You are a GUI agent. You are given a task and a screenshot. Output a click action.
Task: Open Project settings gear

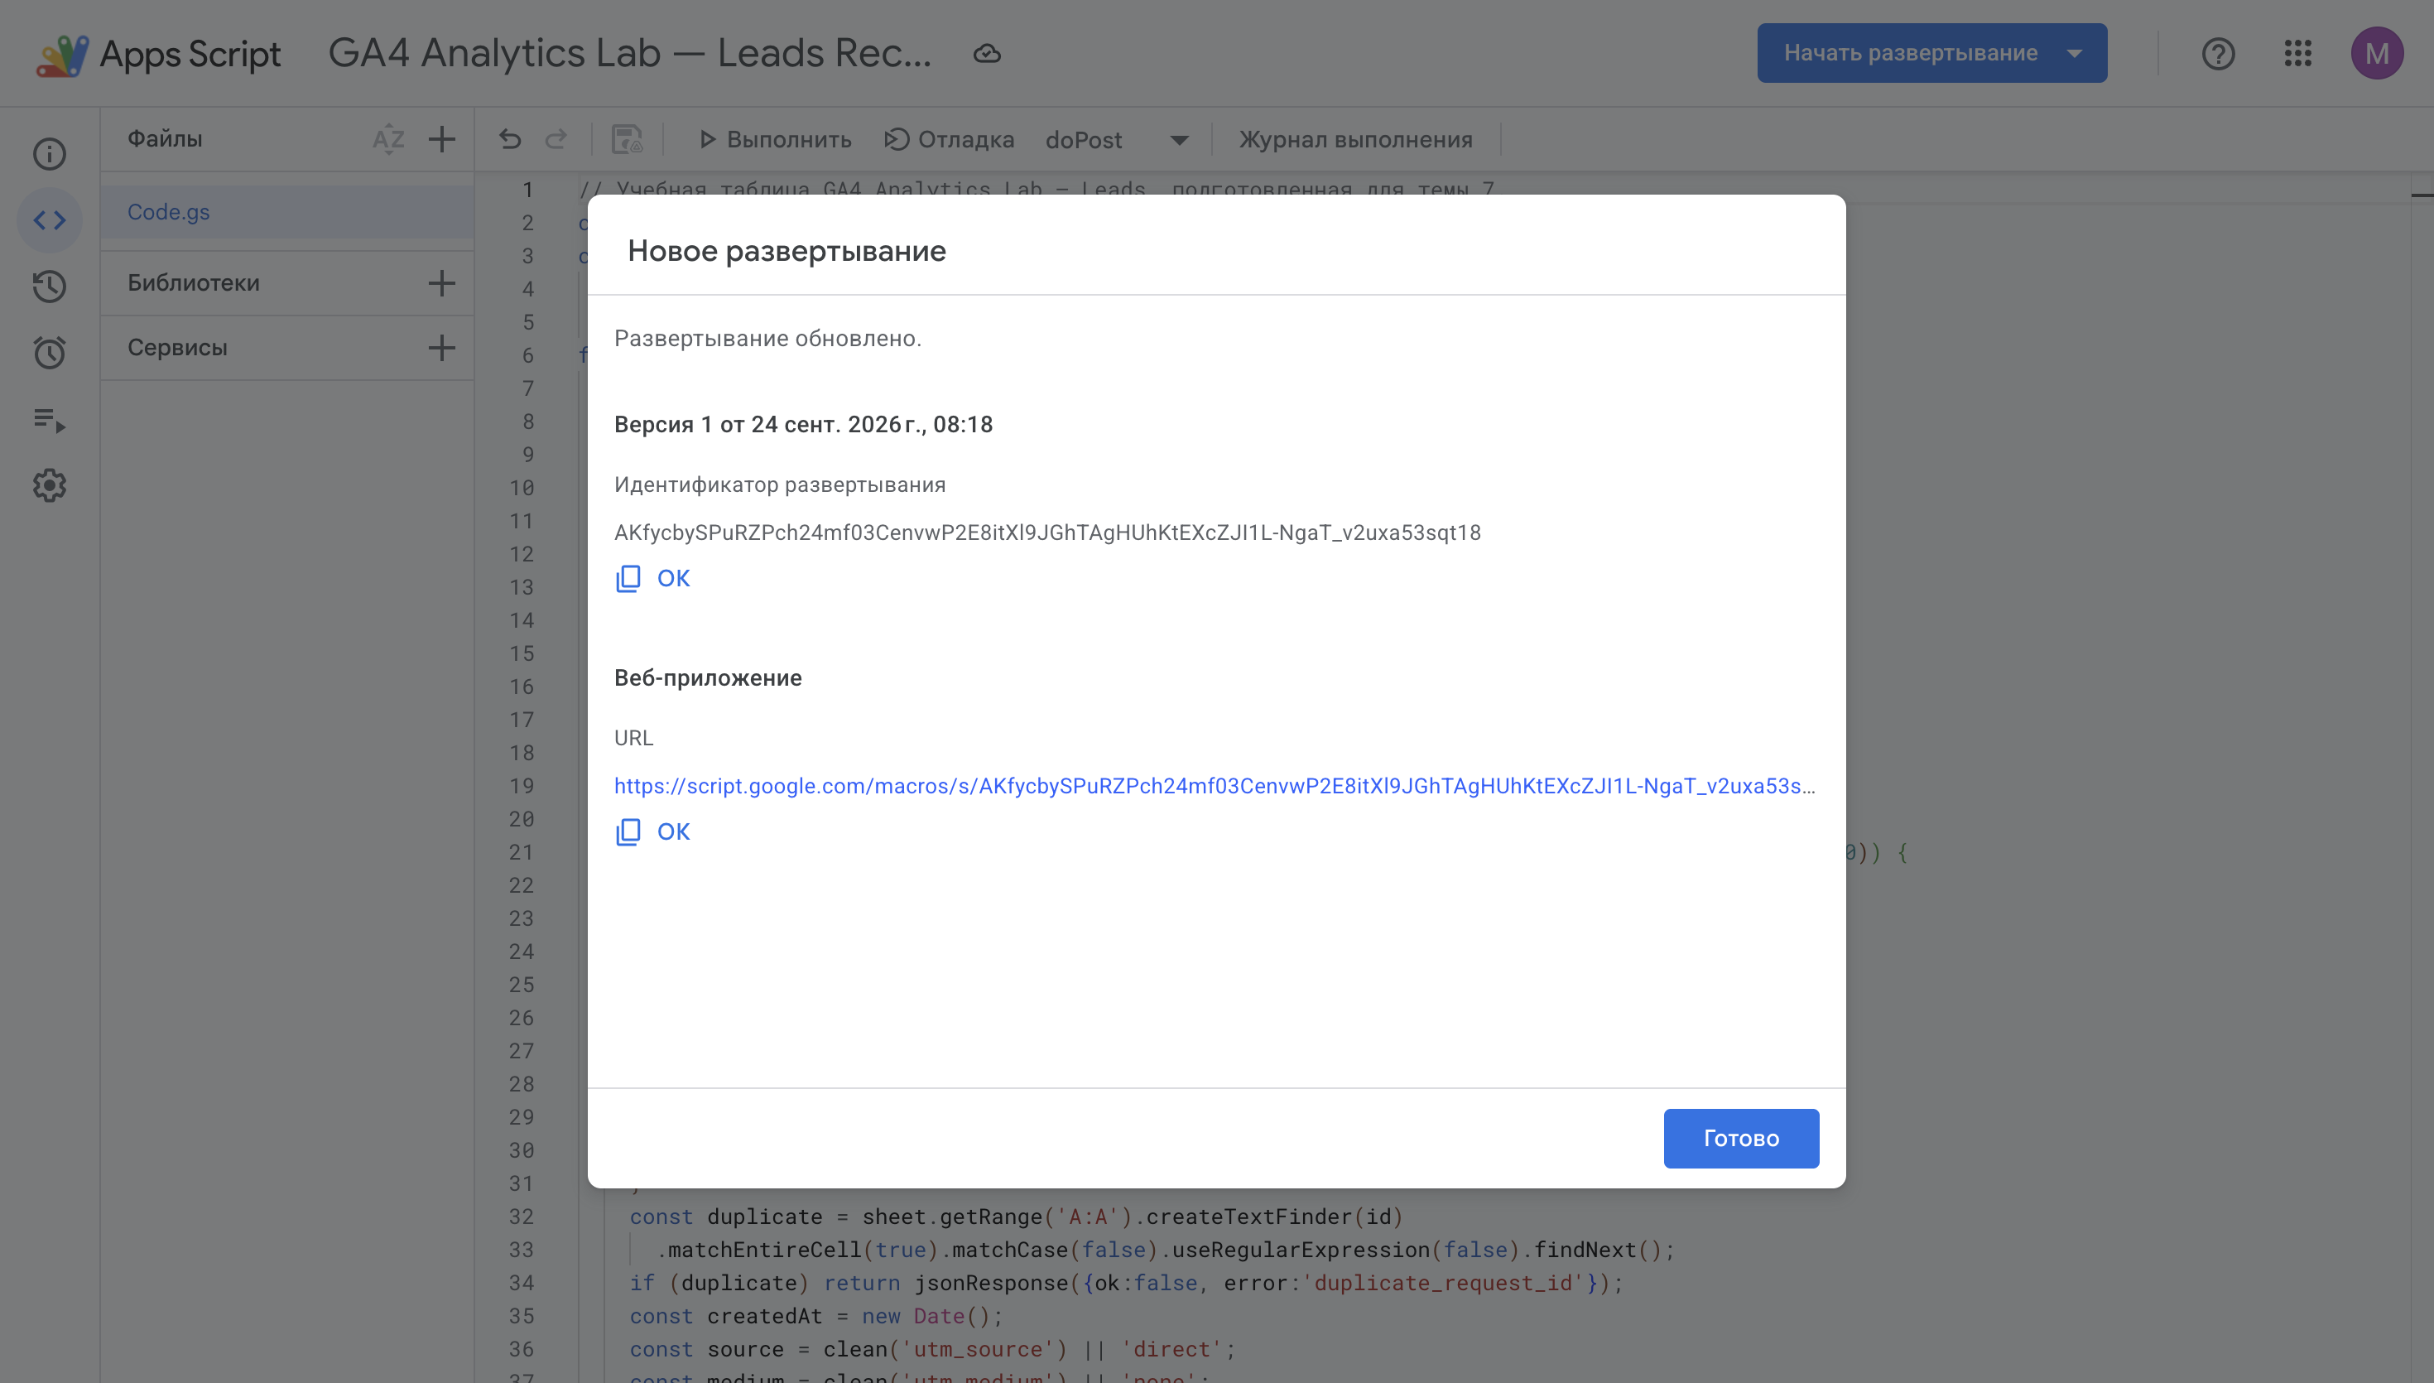(x=50, y=485)
